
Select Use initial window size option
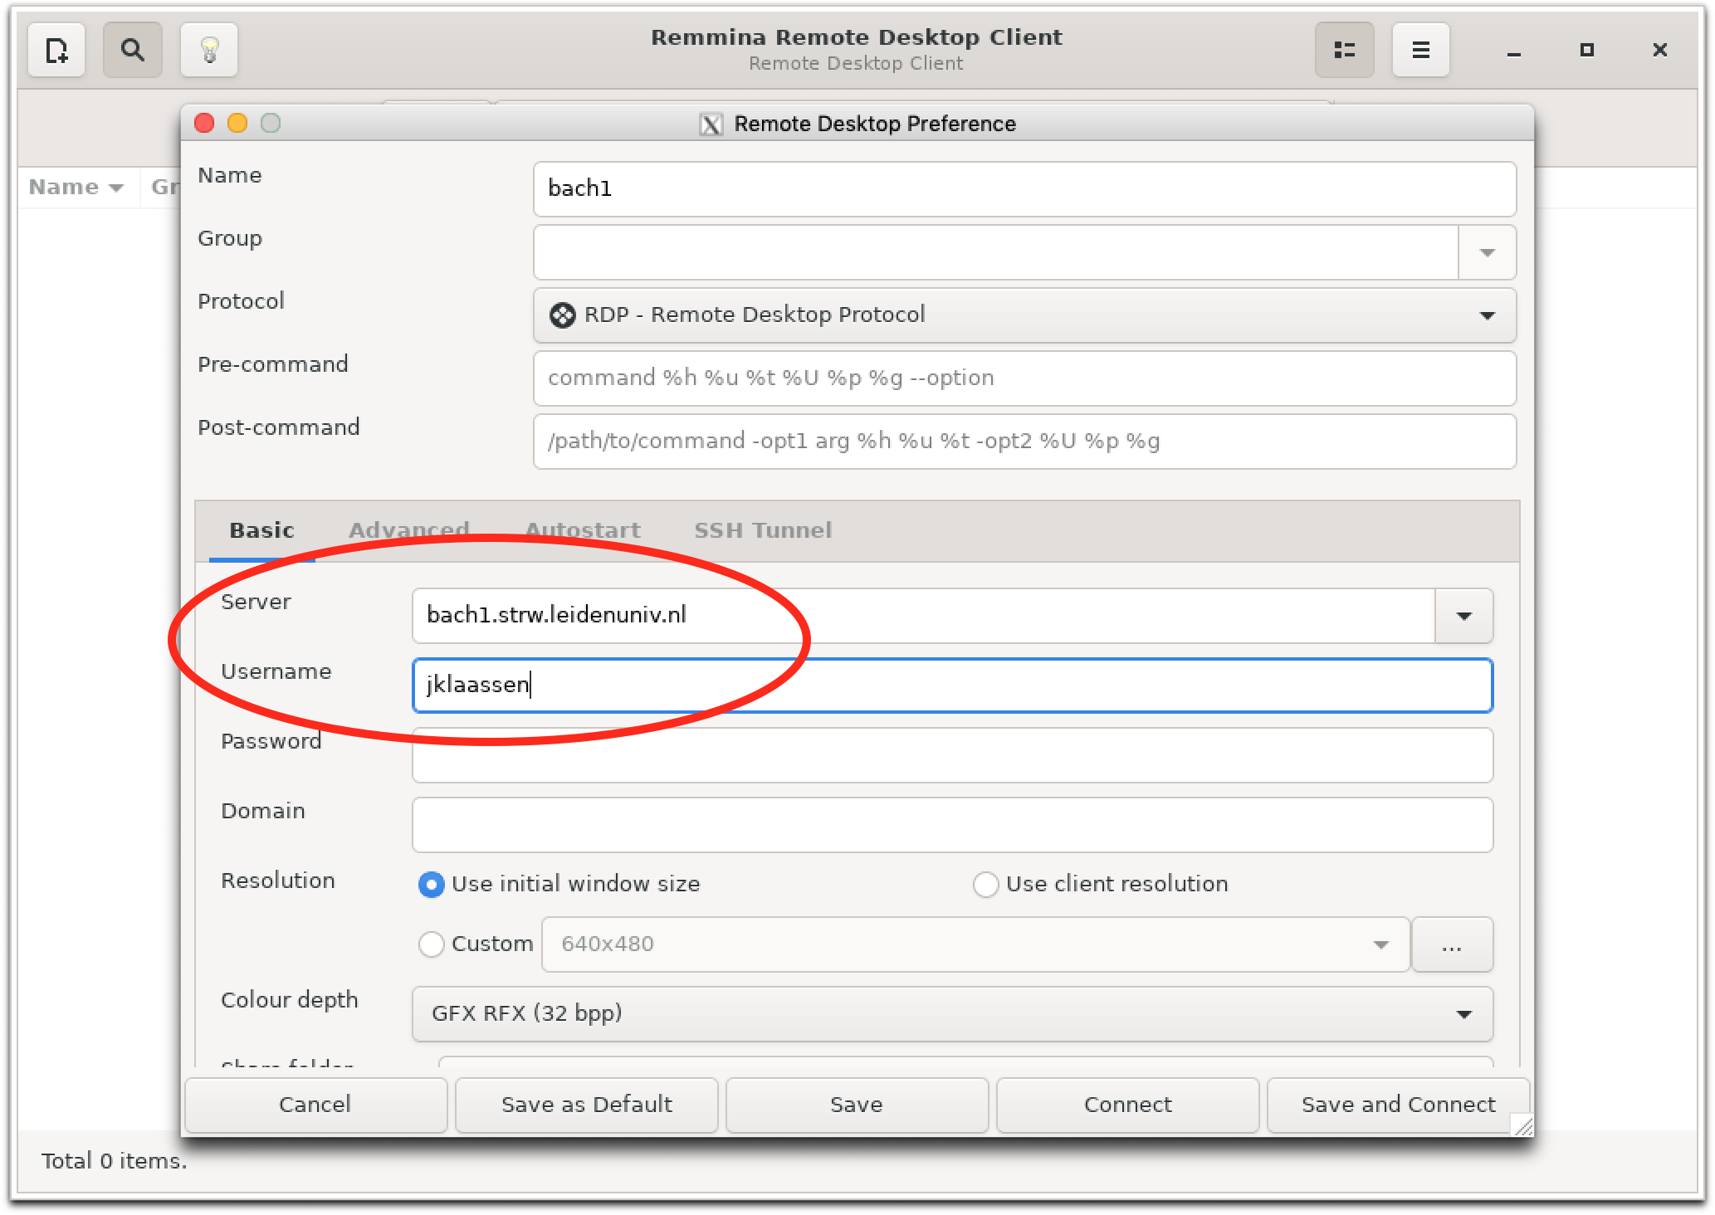(x=432, y=885)
